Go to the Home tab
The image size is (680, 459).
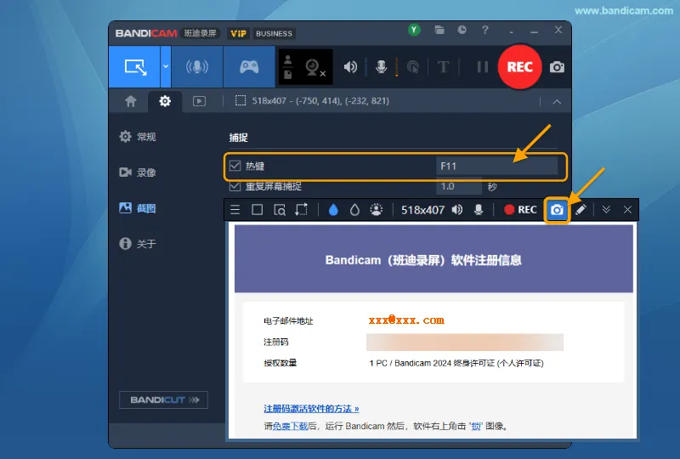[x=131, y=101]
